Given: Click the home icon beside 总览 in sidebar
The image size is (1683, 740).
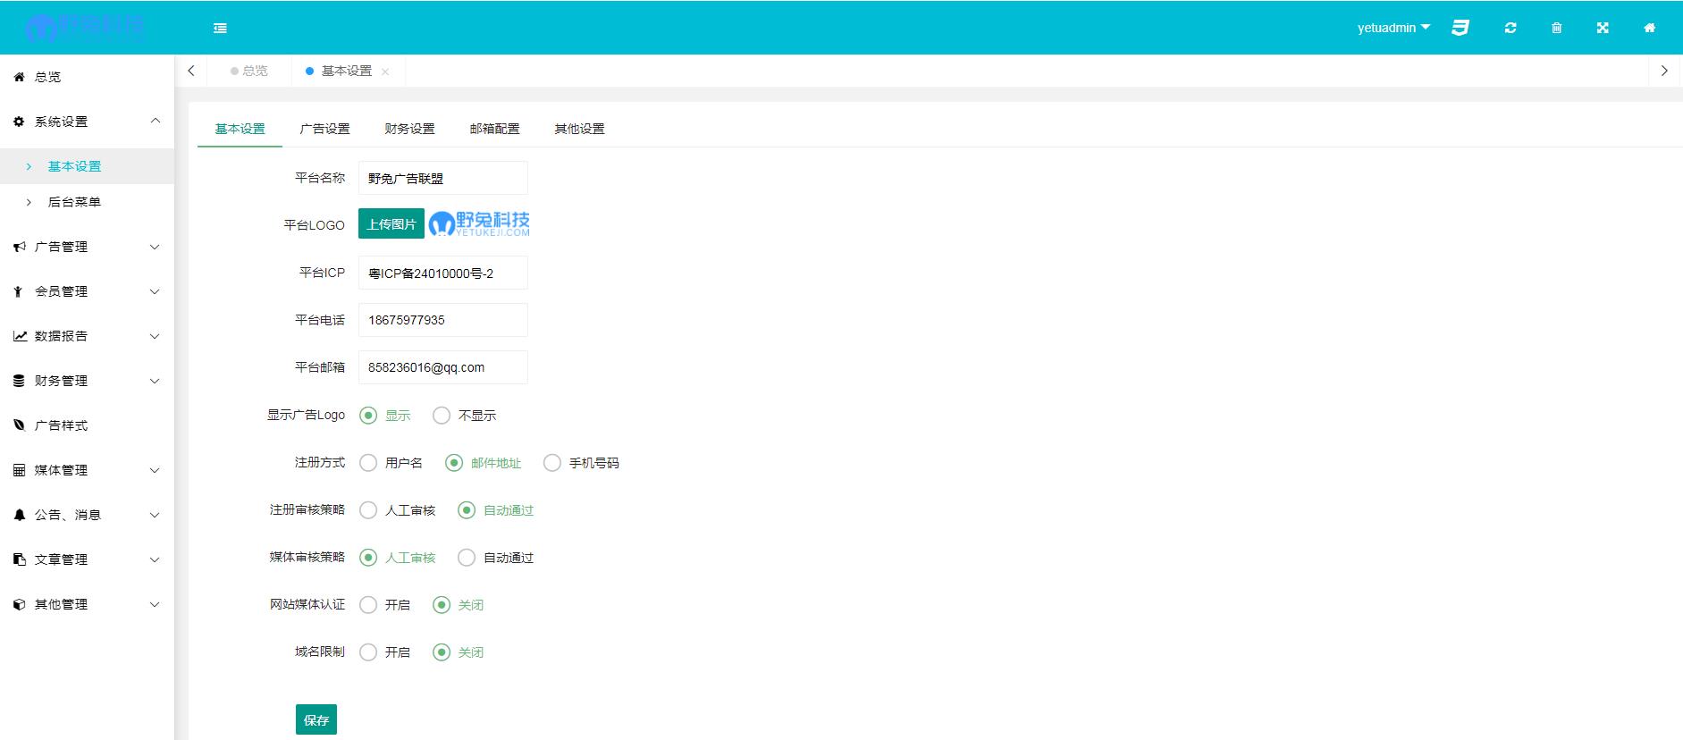Looking at the screenshot, I should [19, 77].
